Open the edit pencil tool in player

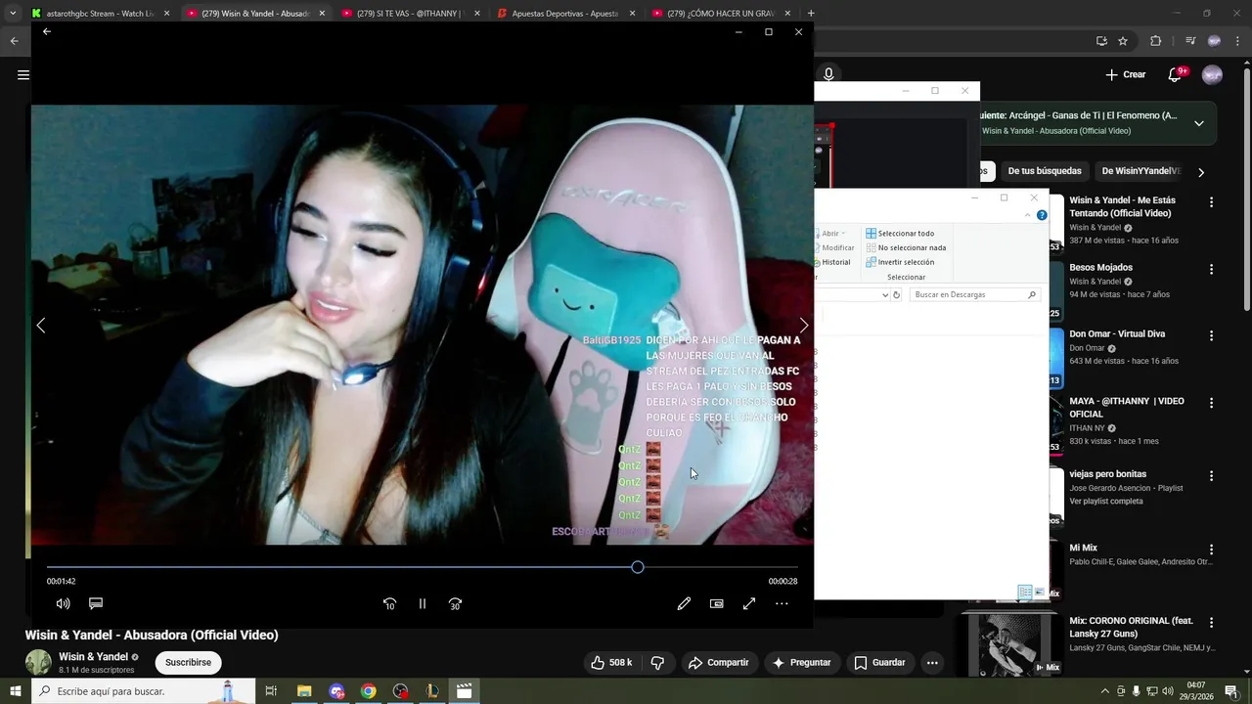684,604
